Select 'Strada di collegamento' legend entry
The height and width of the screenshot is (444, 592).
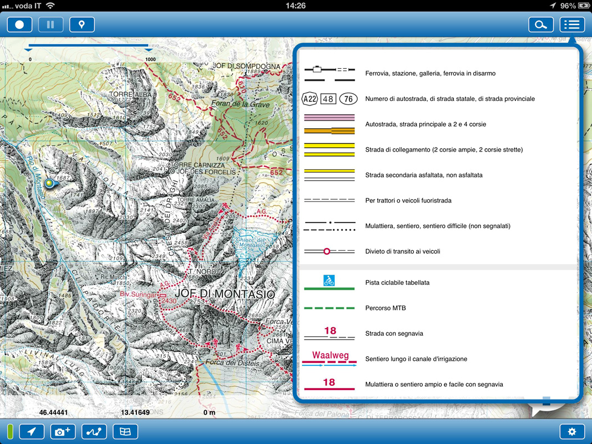coord(444,149)
